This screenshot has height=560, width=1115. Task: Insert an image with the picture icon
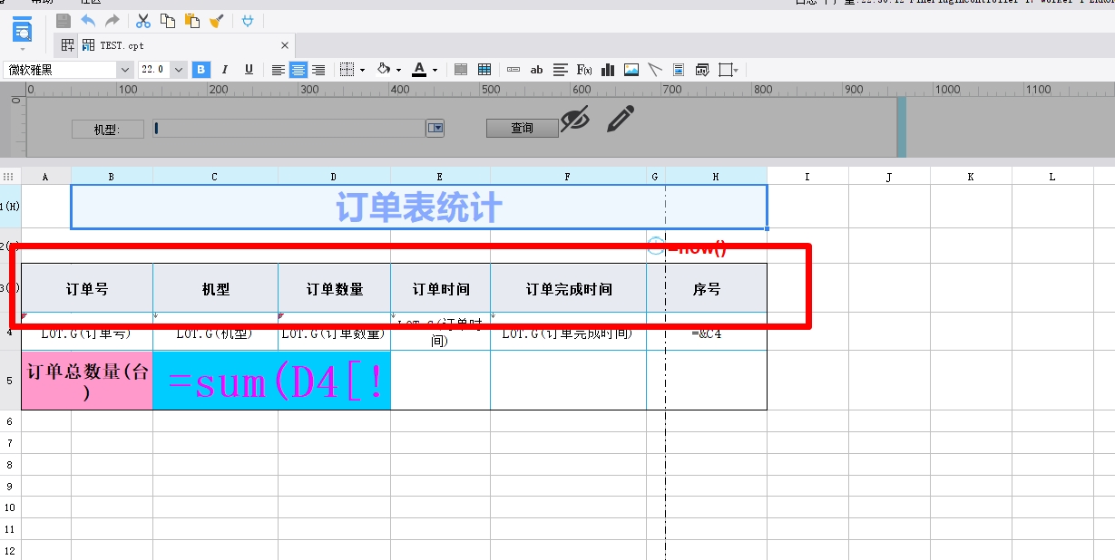pos(631,70)
